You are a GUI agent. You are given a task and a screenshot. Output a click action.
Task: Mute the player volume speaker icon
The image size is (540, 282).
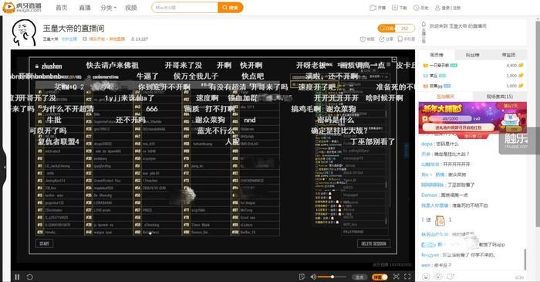[313, 277]
